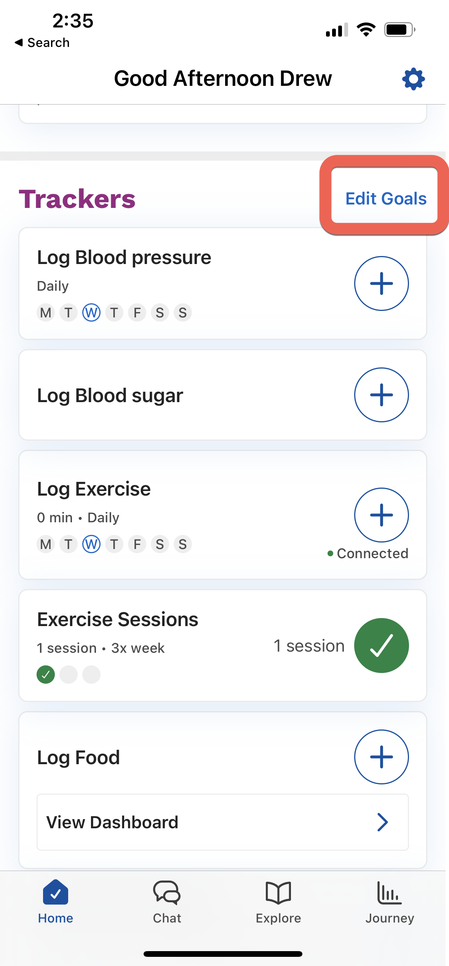Tap plus to log blood pressure
The image size is (449, 966).
[x=381, y=283]
